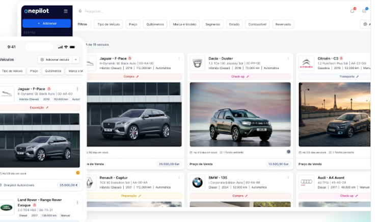Open the tasks checklist icon in header

pos(364,11)
